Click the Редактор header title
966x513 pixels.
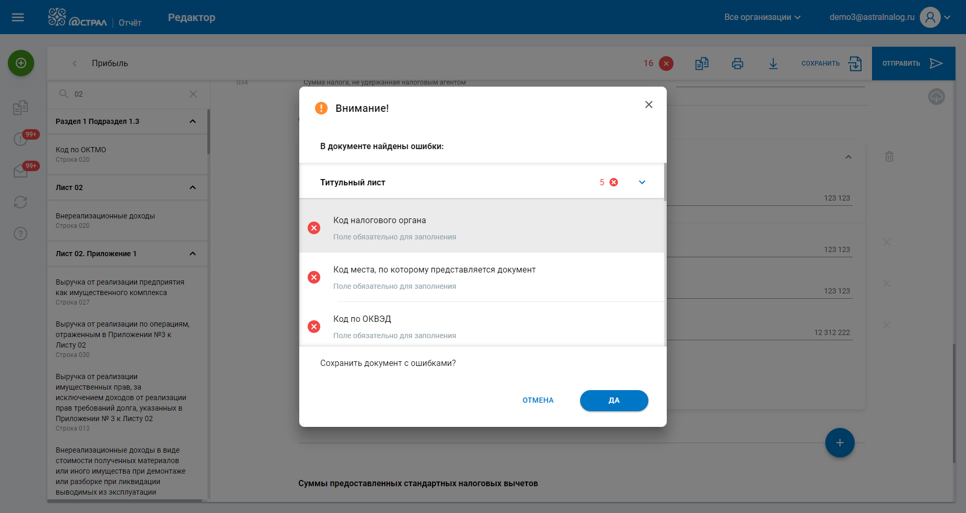pyautogui.click(x=192, y=17)
